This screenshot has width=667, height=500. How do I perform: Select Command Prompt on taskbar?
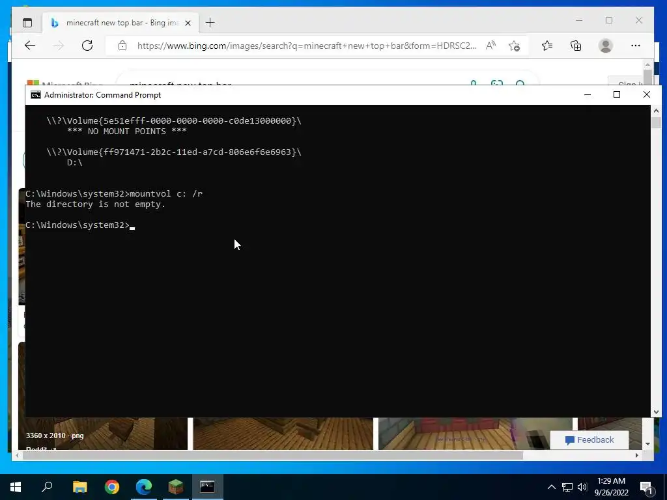coord(207,487)
